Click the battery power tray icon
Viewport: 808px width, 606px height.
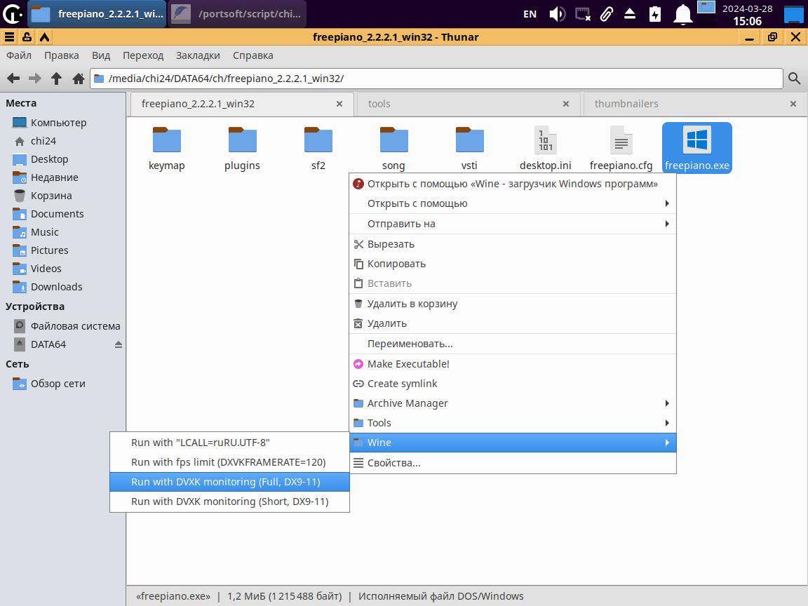coord(655,14)
